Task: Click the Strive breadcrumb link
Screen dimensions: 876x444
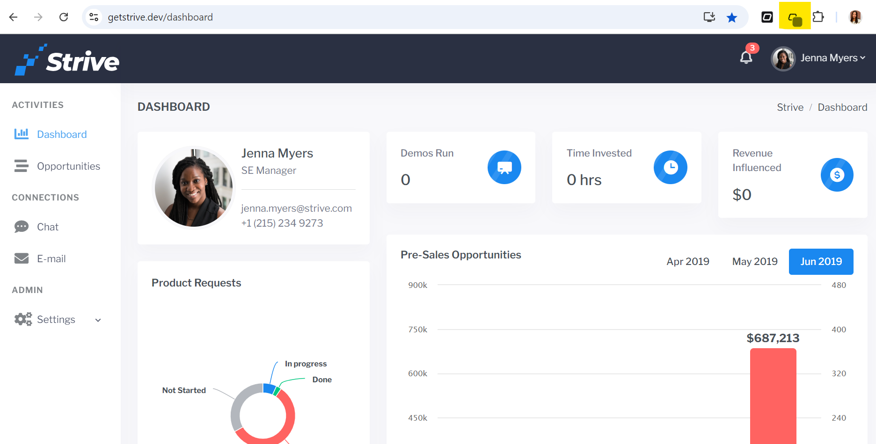Action: click(x=790, y=107)
